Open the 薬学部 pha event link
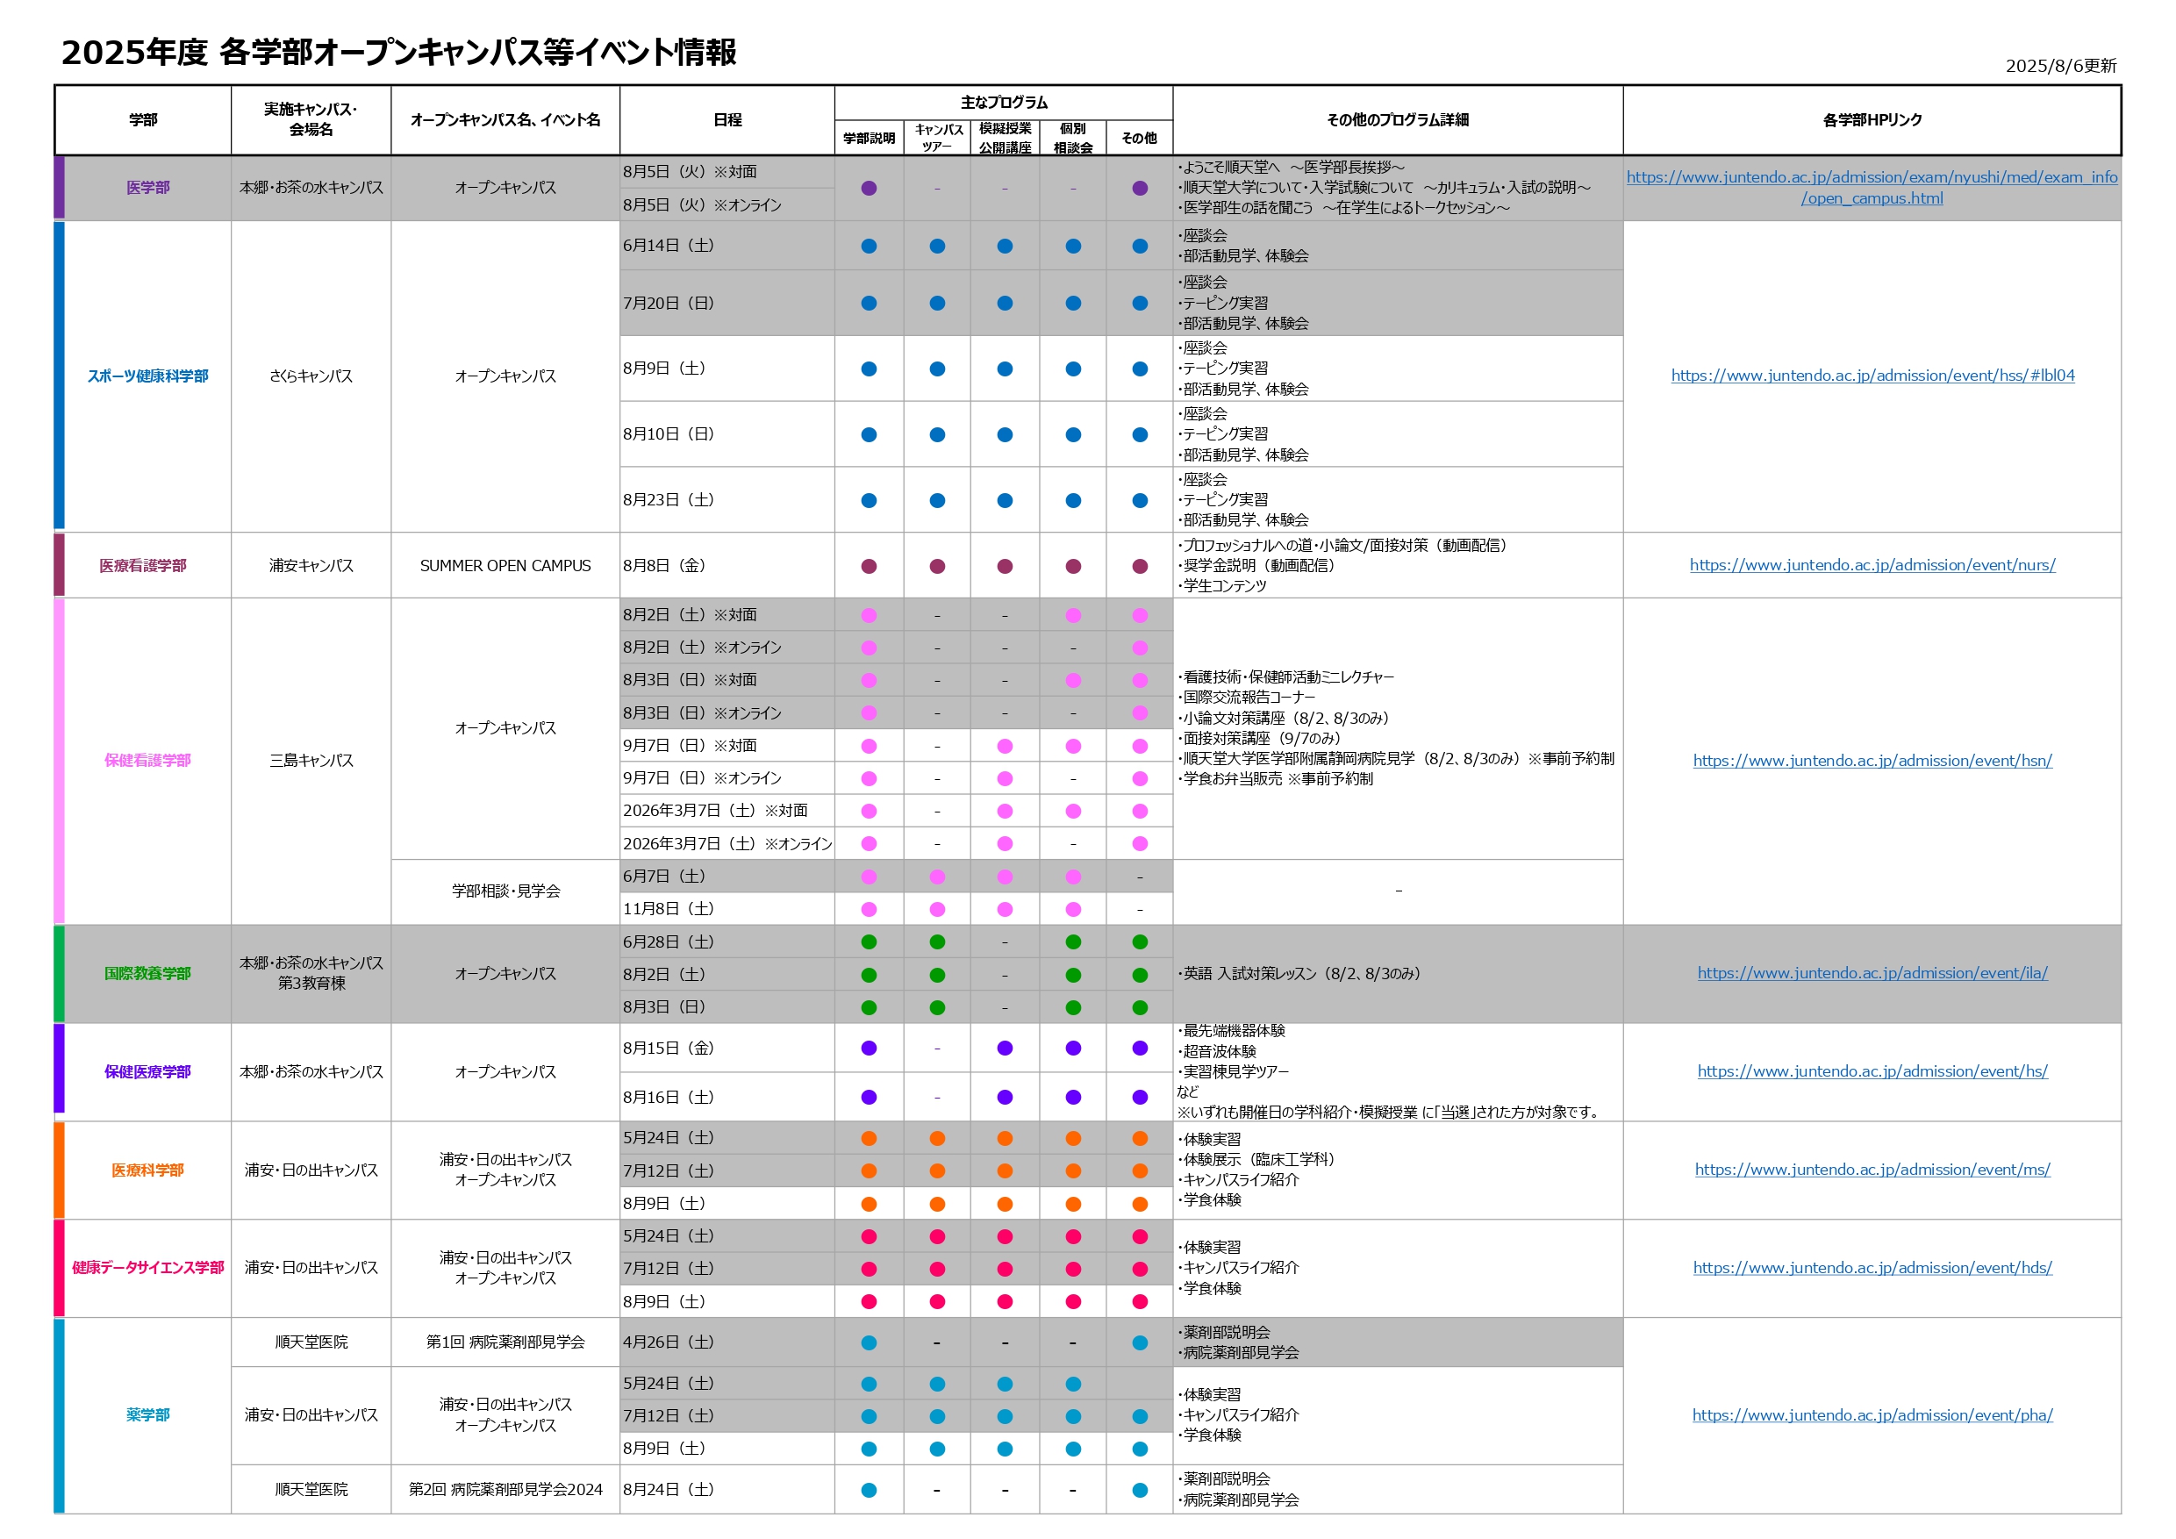2176x1539 pixels. (x=1872, y=1415)
